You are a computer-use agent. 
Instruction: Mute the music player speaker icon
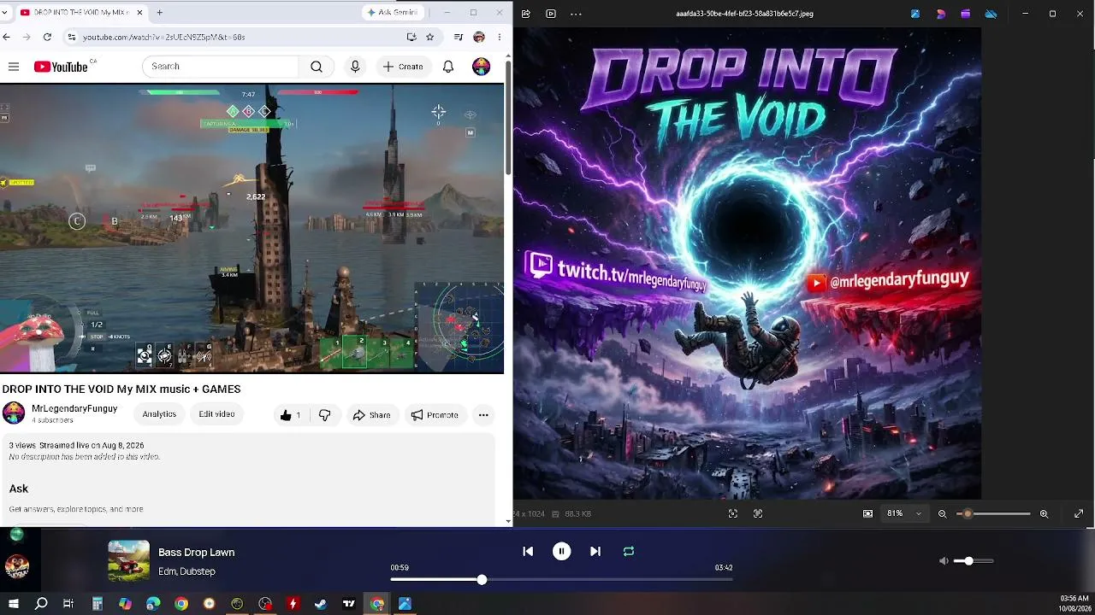pos(944,561)
